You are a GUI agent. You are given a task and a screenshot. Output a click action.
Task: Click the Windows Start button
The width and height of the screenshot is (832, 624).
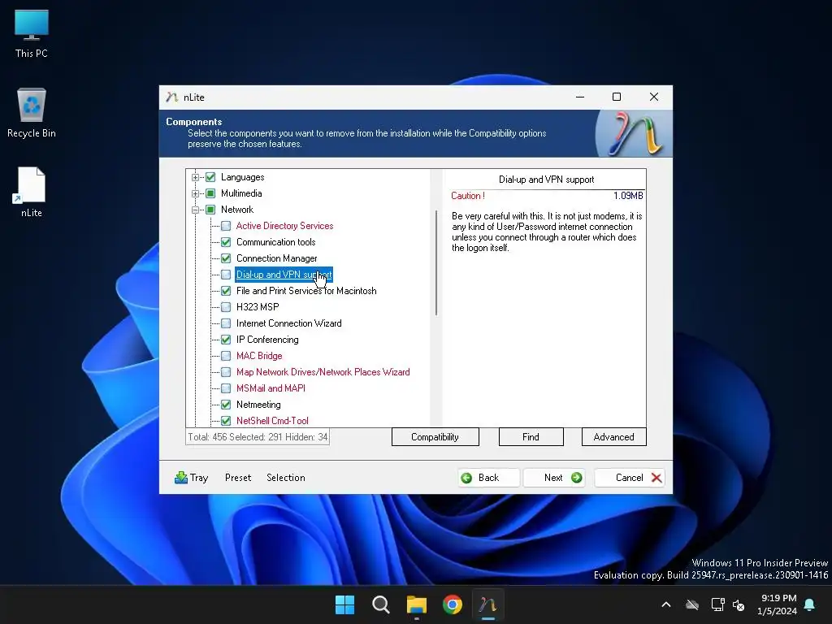click(x=344, y=604)
